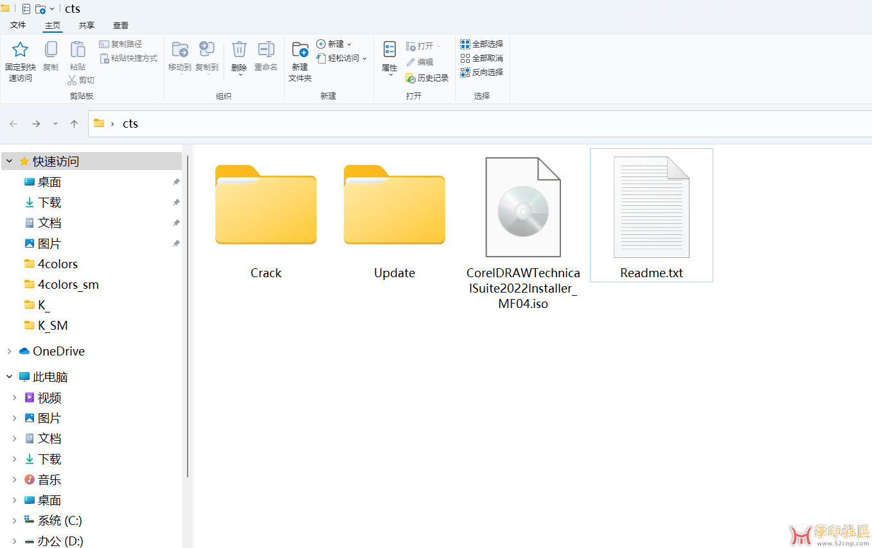Switch to the Home (主页) ribbon tab
This screenshot has width=872, height=548.
click(x=53, y=25)
